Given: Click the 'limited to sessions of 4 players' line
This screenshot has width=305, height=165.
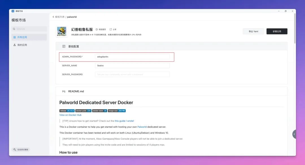Looking at the screenshot, I should coord(114,145).
